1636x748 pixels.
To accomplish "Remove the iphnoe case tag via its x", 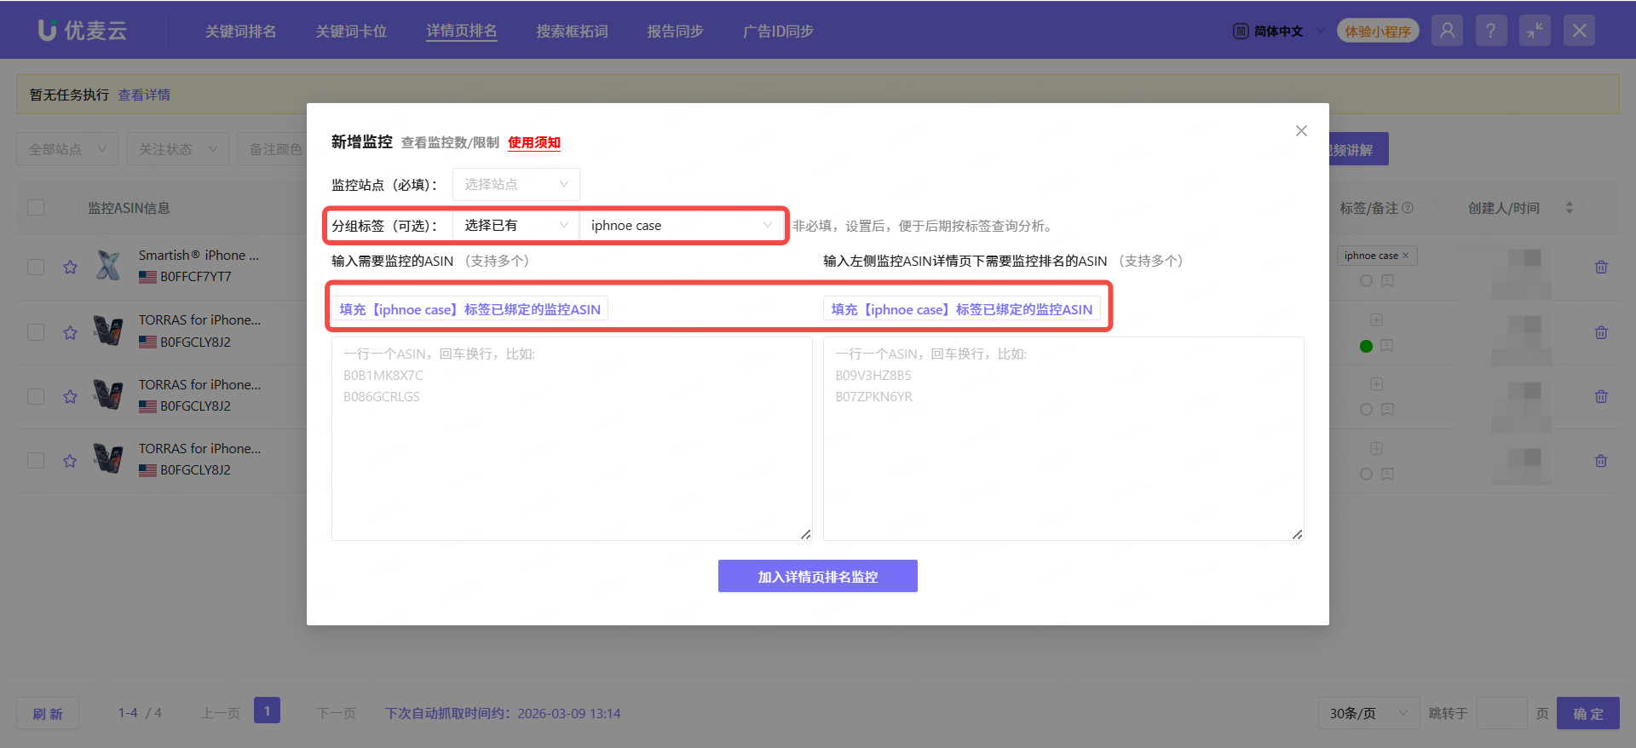I will click(1405, 256).
